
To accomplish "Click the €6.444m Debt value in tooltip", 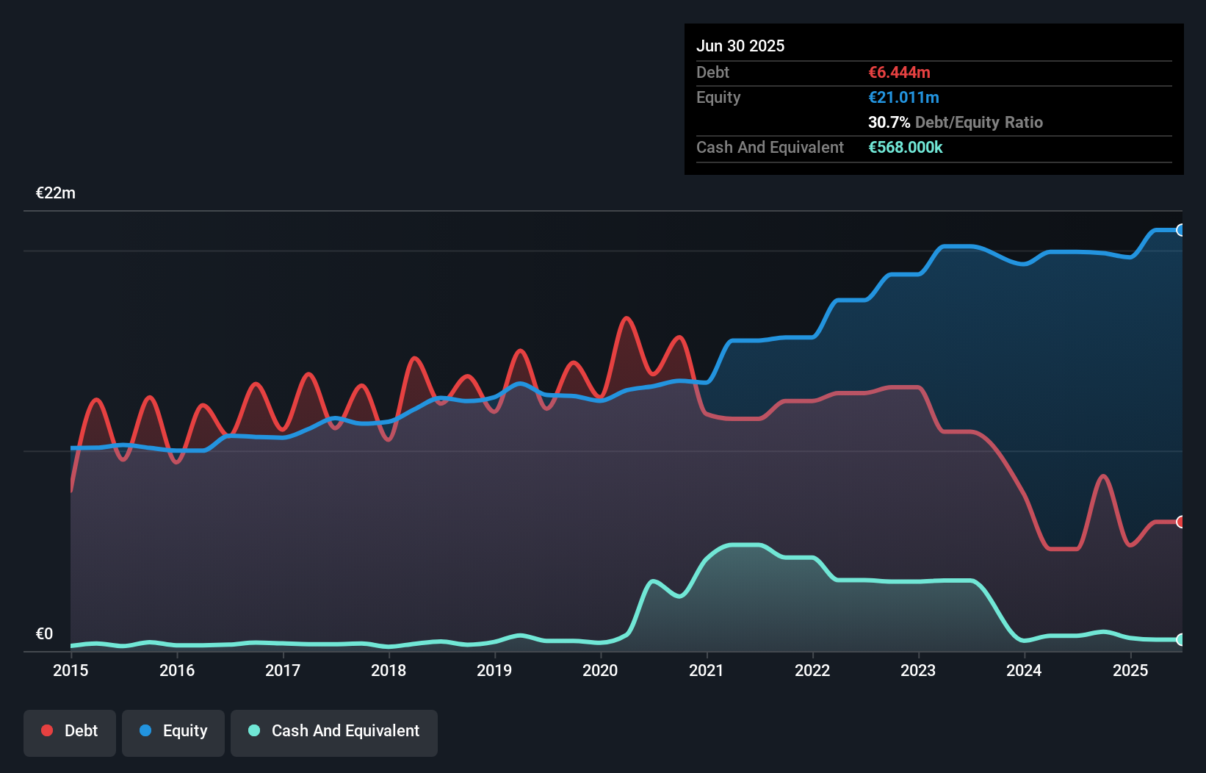I will 899,72.
